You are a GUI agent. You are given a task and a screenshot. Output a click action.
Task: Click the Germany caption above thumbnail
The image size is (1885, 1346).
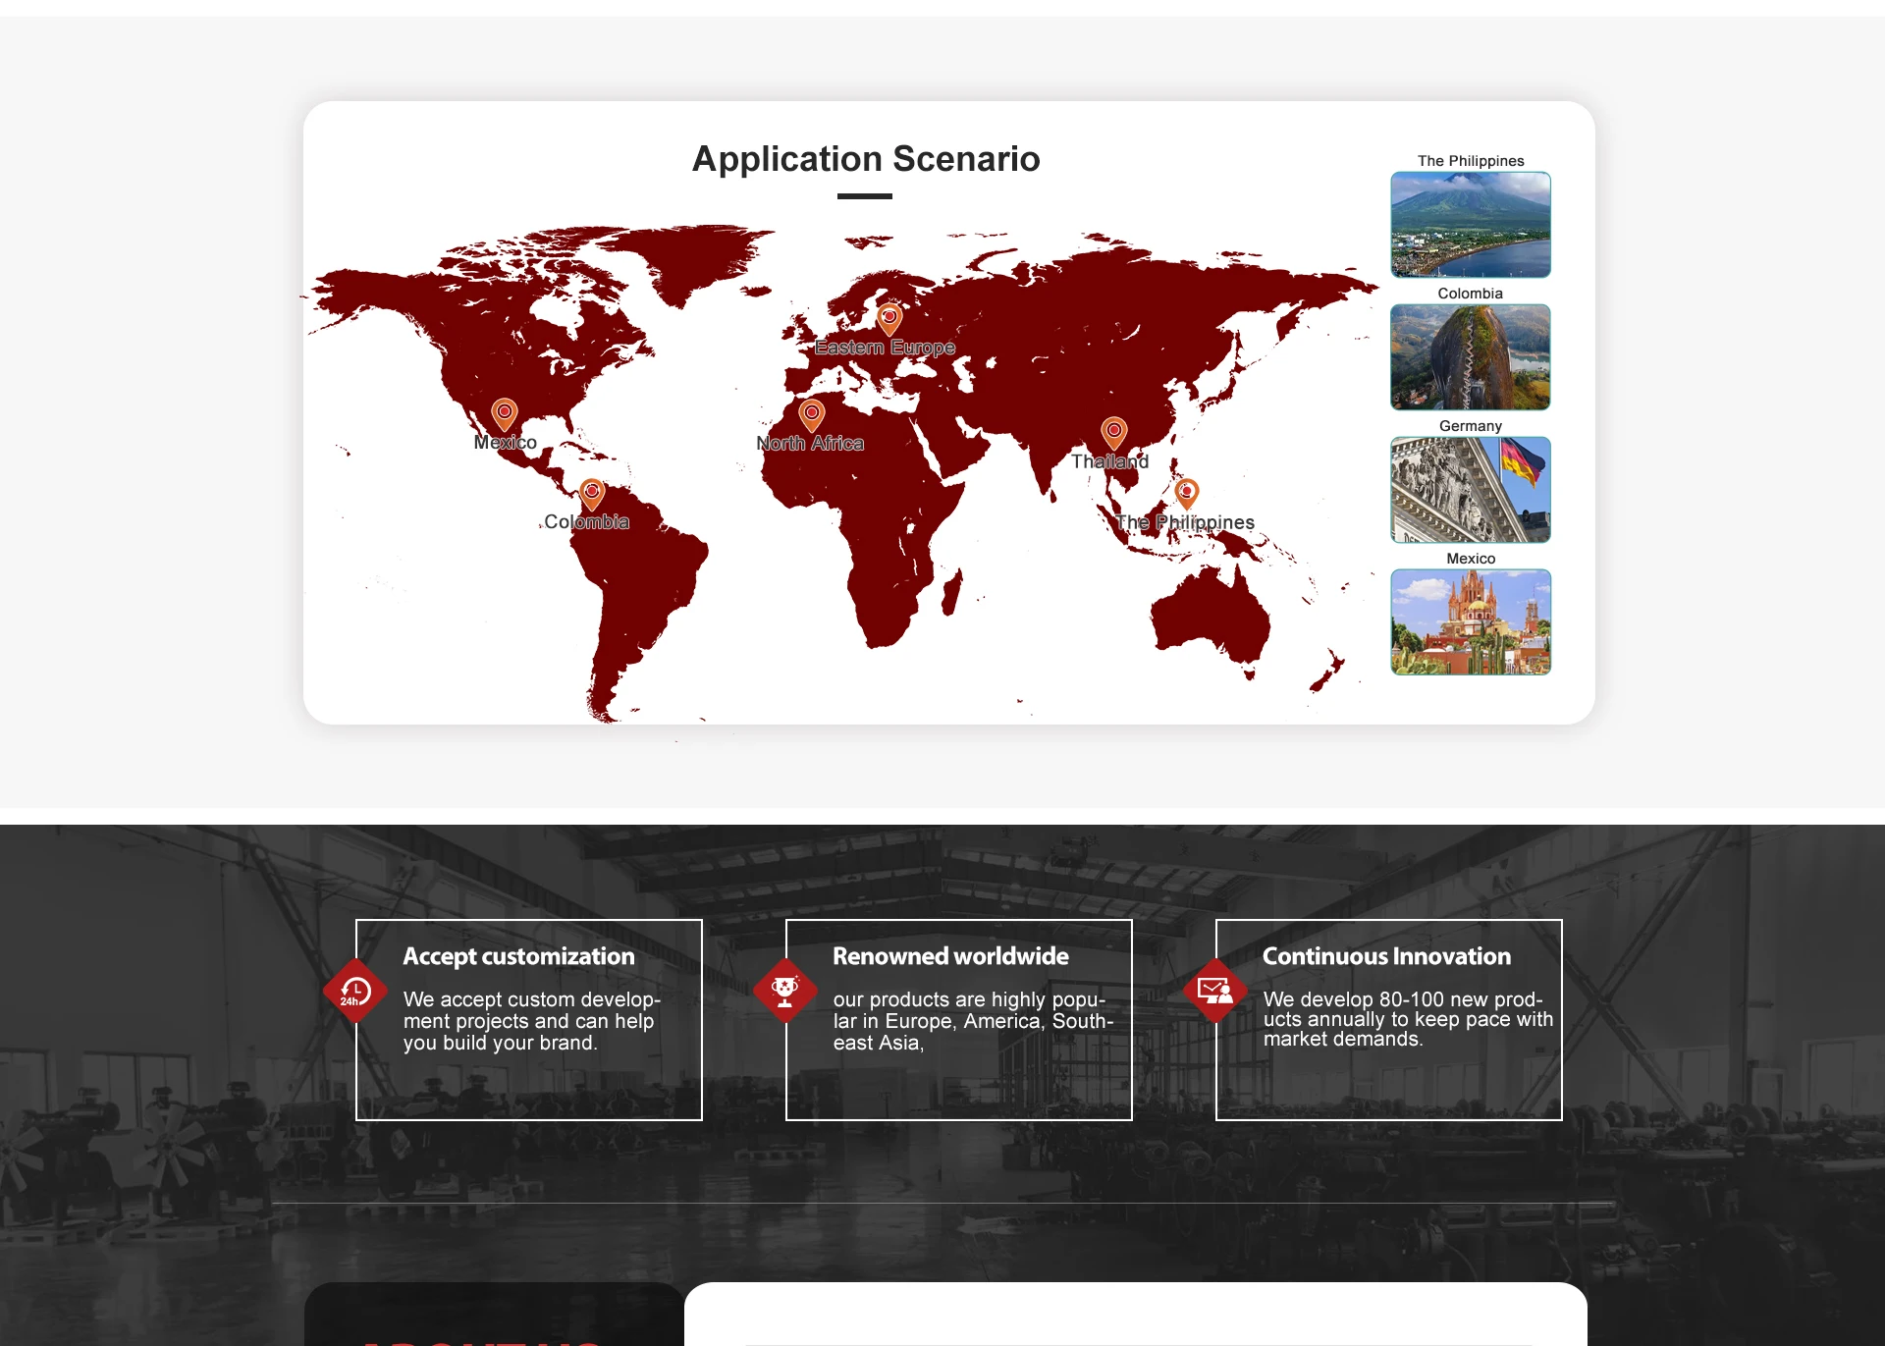coord(1470,426)
